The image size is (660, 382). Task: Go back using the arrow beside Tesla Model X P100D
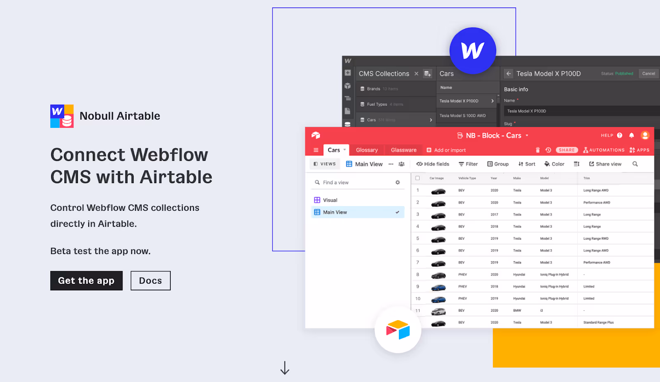pos(509,73)
